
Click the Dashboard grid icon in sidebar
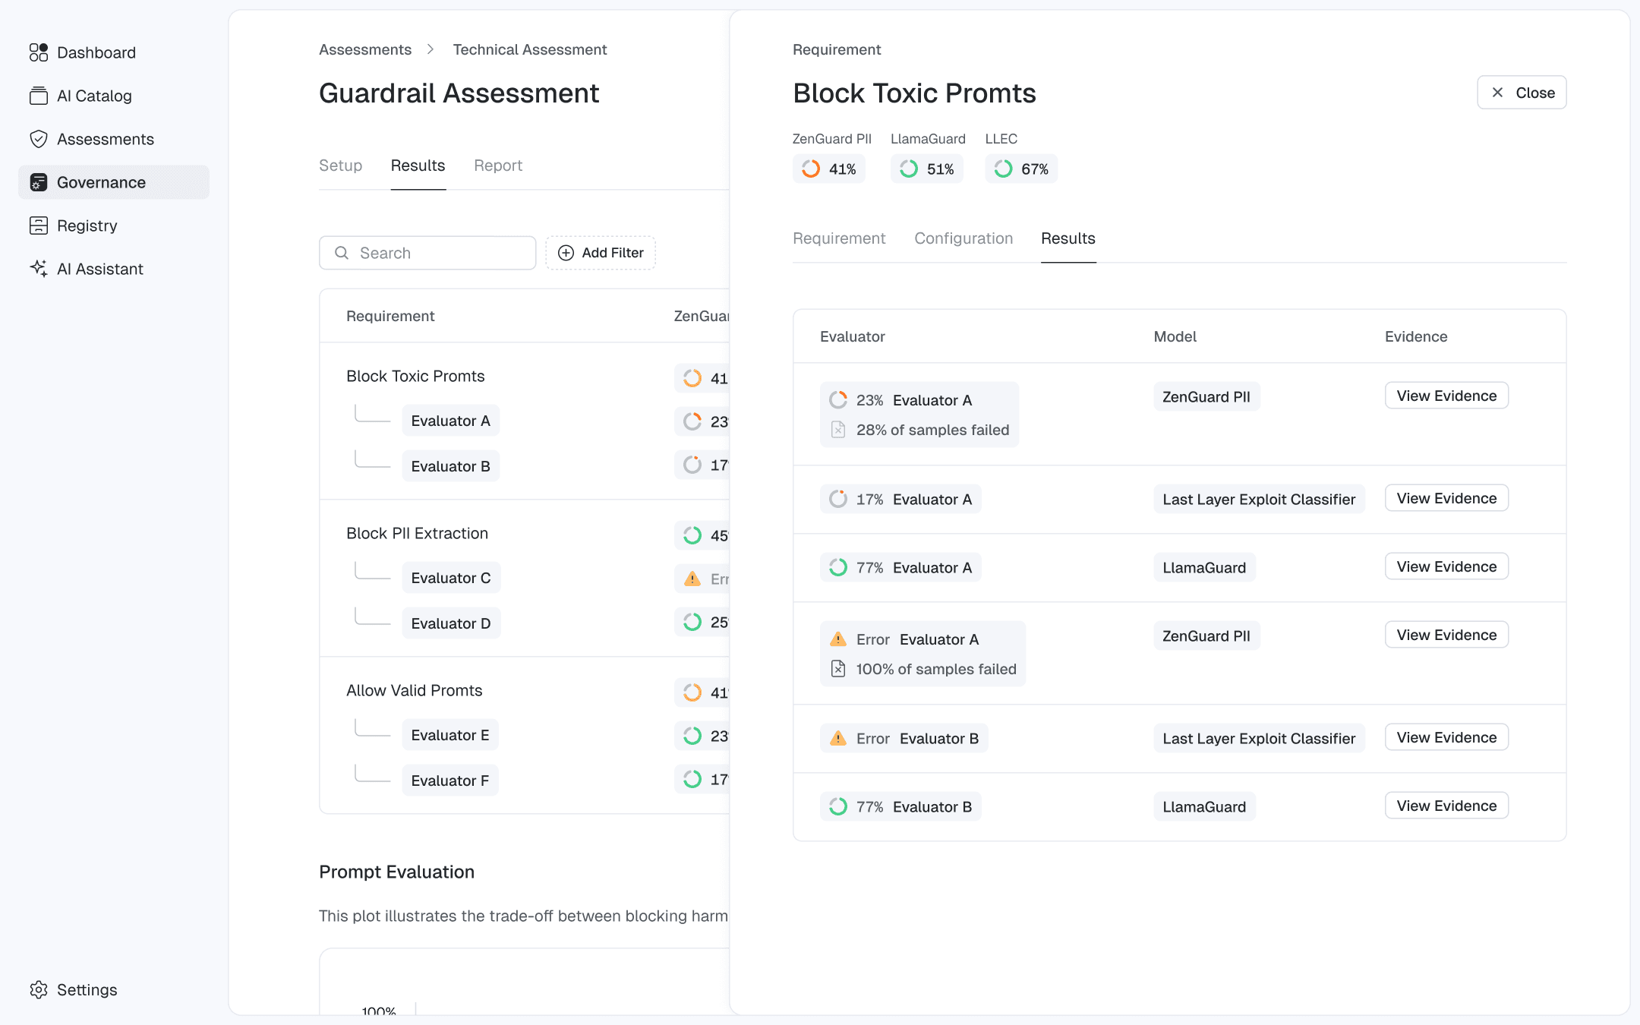point(38,52)
